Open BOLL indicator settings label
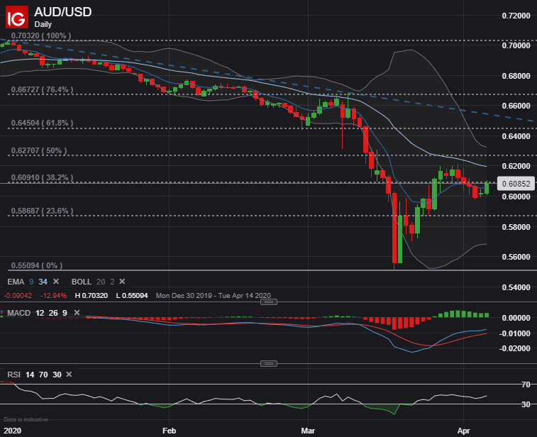The height and width of the screenshot is (437, 537). (80, 282)
